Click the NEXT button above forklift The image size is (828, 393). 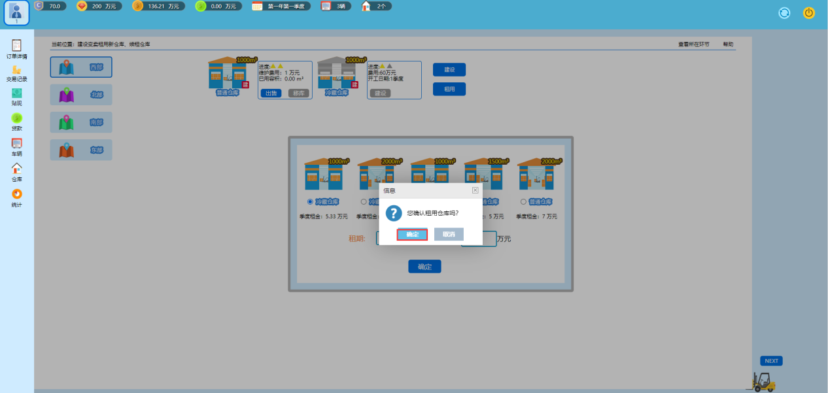tap(771, 361)
